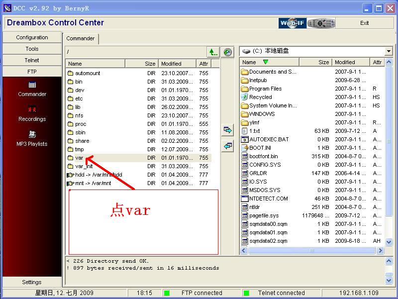Viewport: 398px width, 299px height.
Task: Click the refresh icon beside remote path
Action: tap(228, 52)
